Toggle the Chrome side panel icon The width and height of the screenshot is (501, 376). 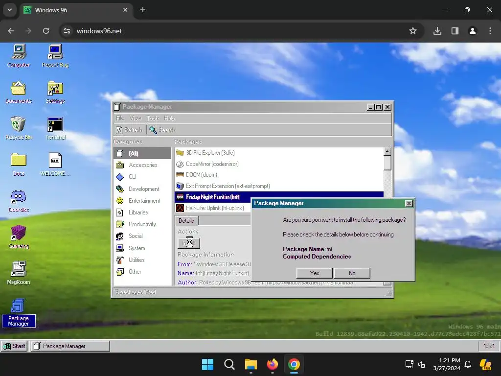[455, 31]
